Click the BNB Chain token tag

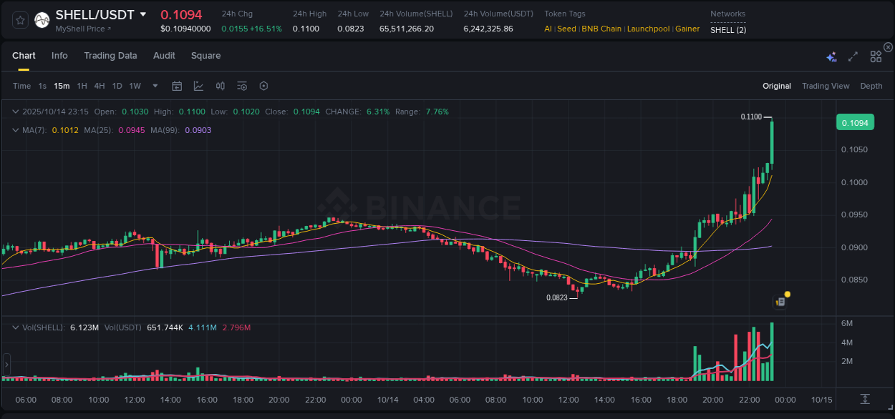602,29
